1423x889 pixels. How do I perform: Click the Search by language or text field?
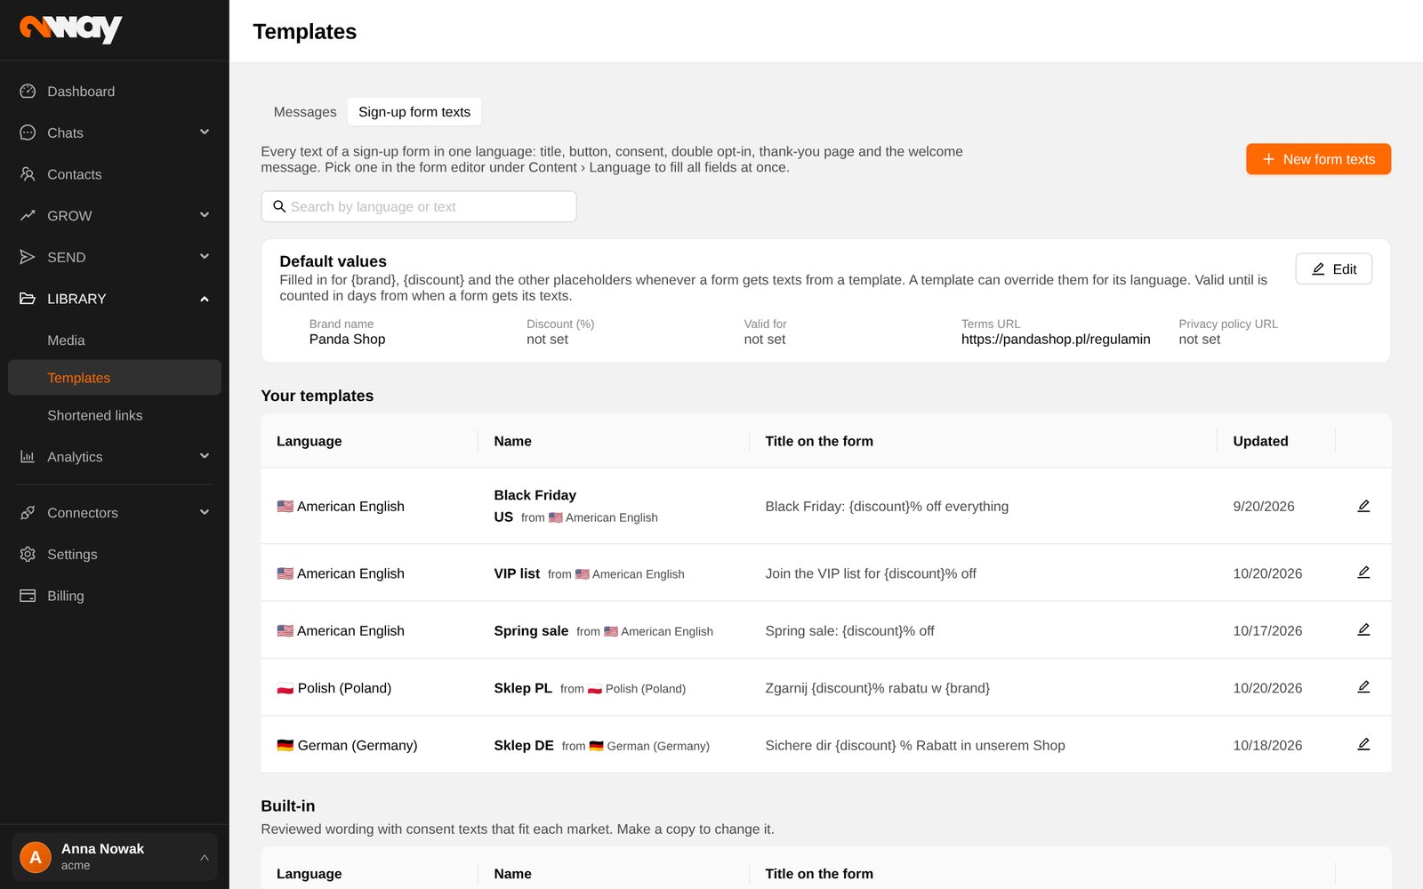pos(419,206)
